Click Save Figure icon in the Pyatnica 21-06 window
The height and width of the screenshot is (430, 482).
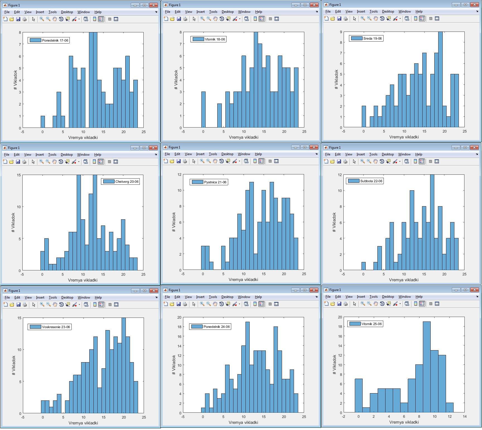pos(179,161)
